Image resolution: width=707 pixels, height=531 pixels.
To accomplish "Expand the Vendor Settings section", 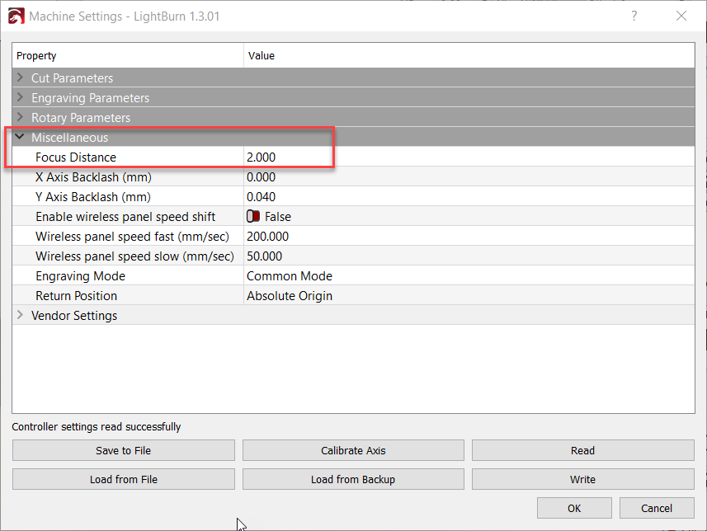I will [20, 315].
